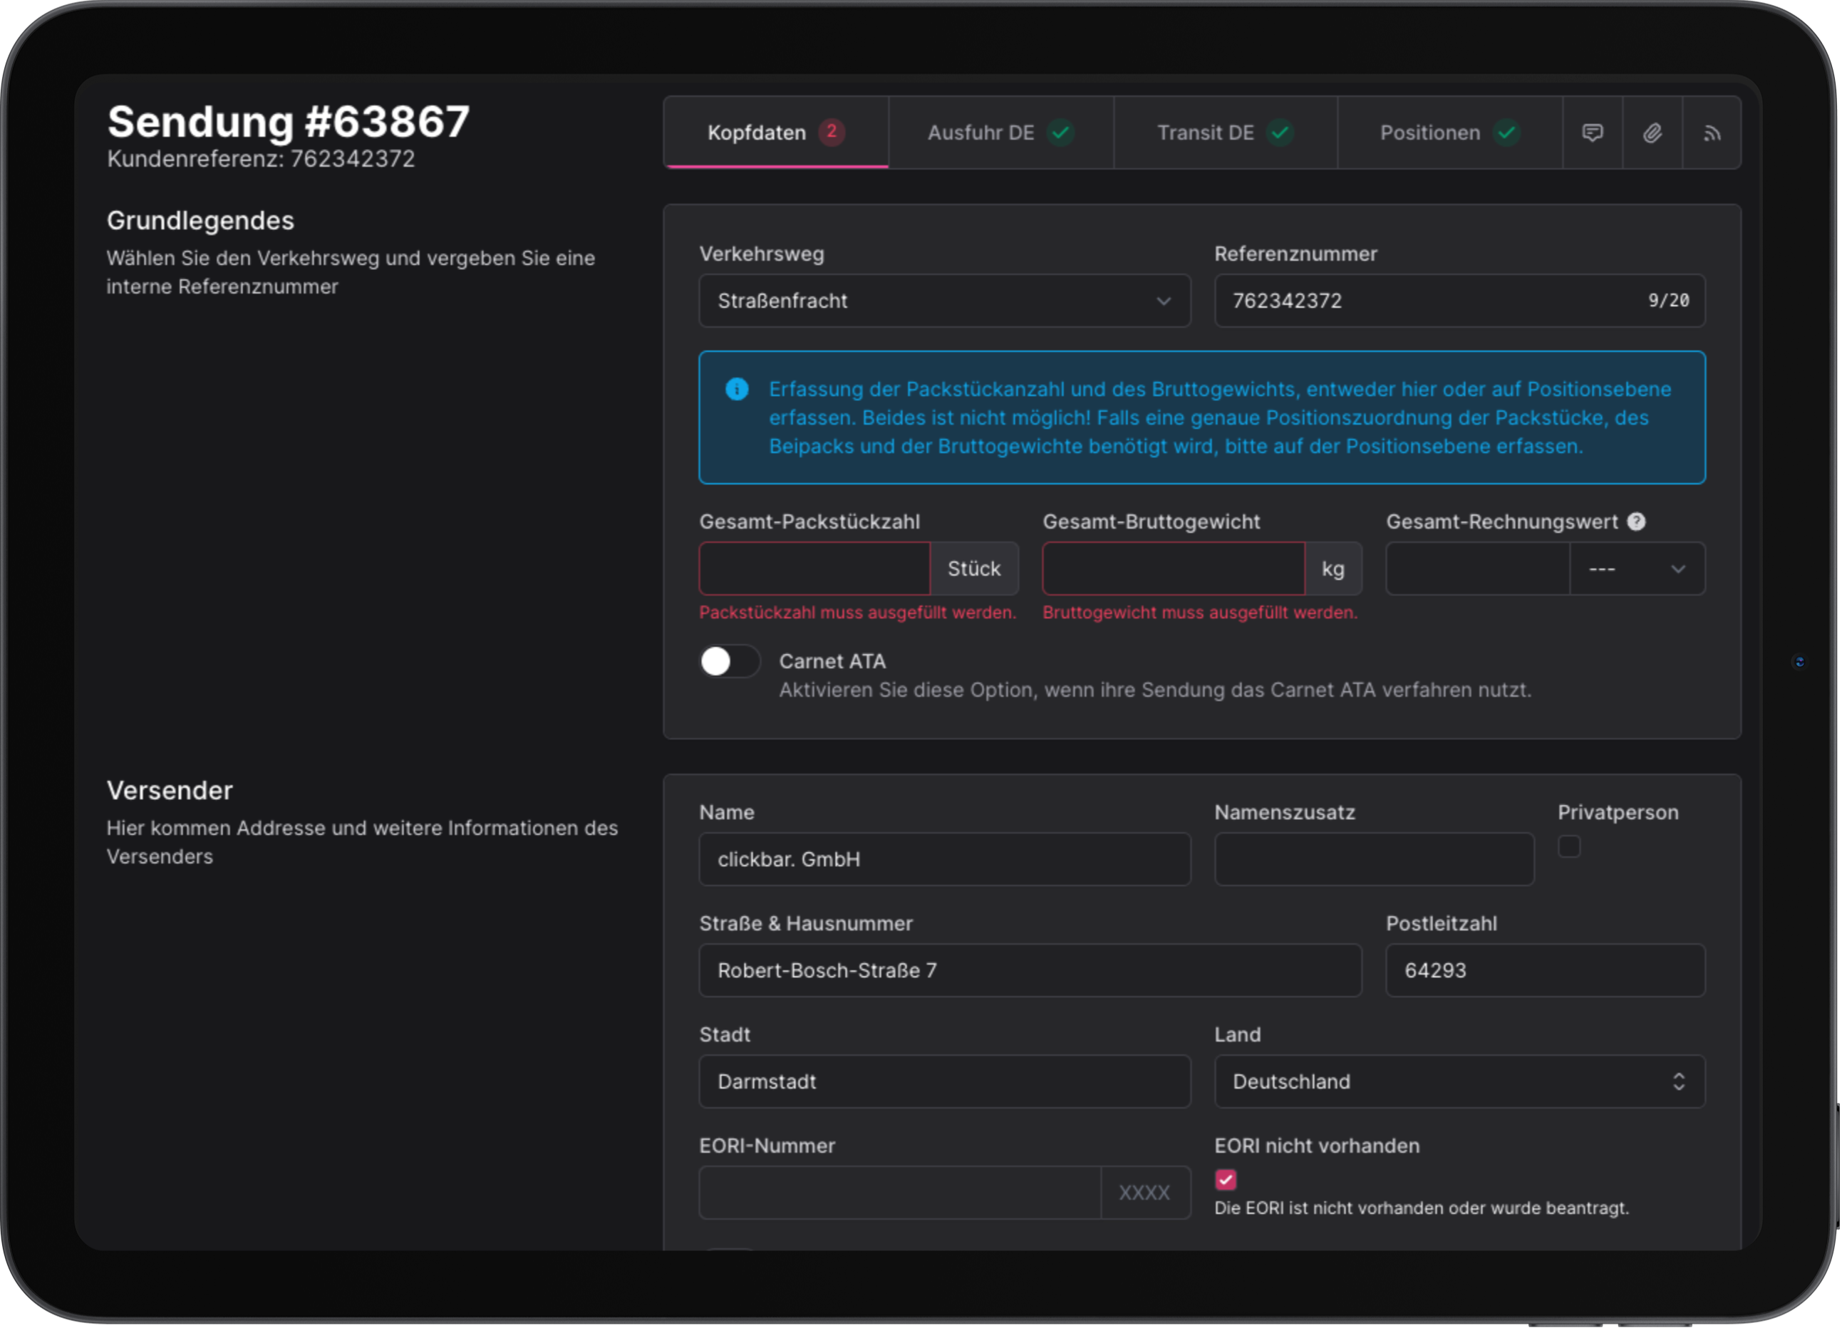
Task: Click the 'Stück' unit label
Action: coord(974,569)
